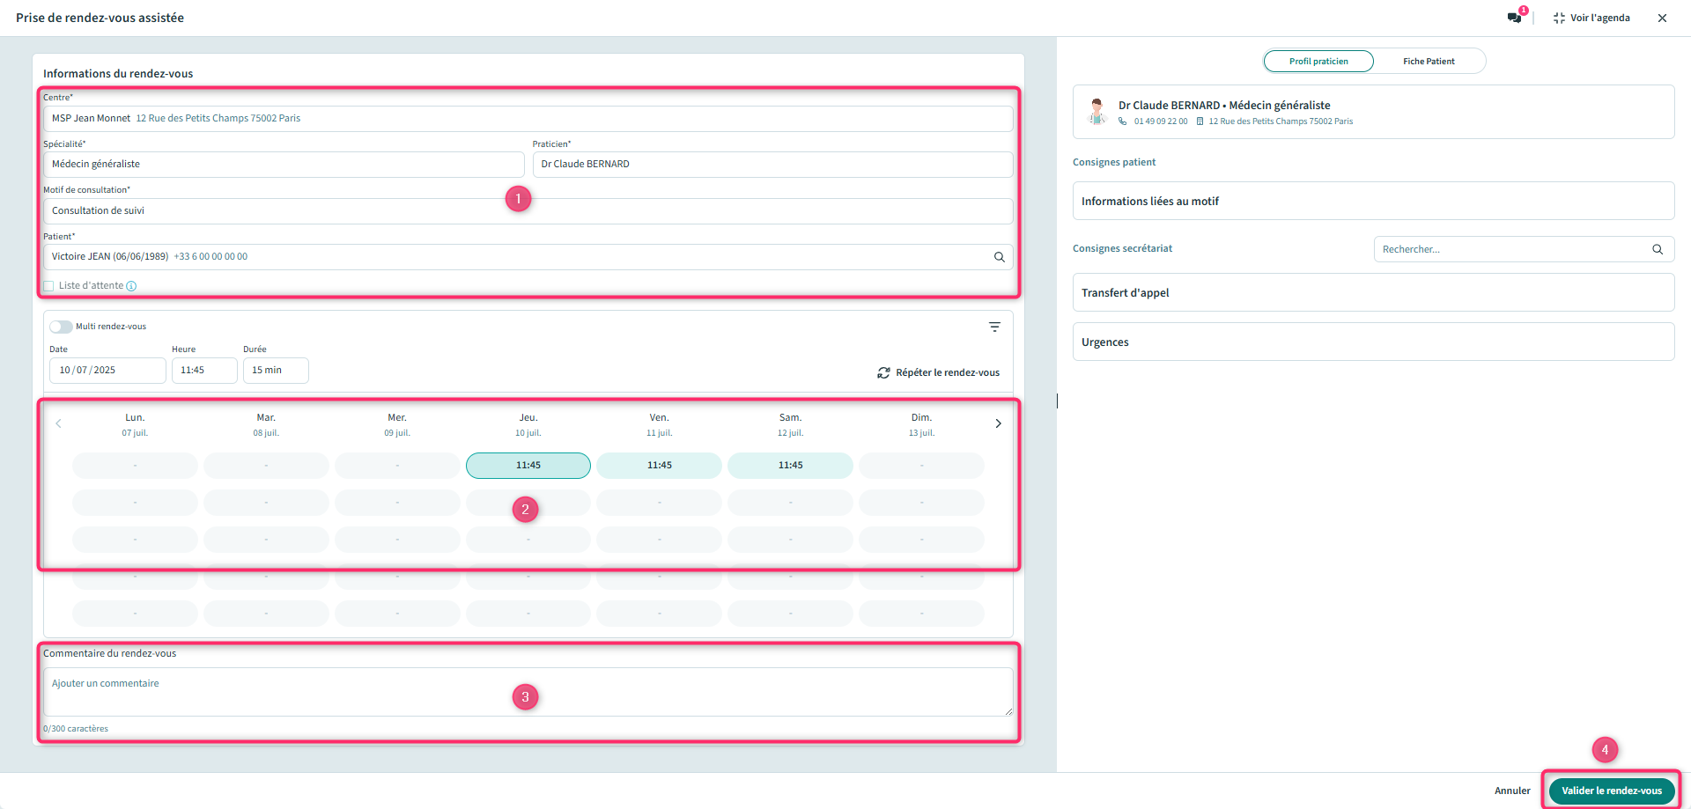Click the patient search magnifier icon
This screenshot has width=1691, height=809.
click(999, 257)
